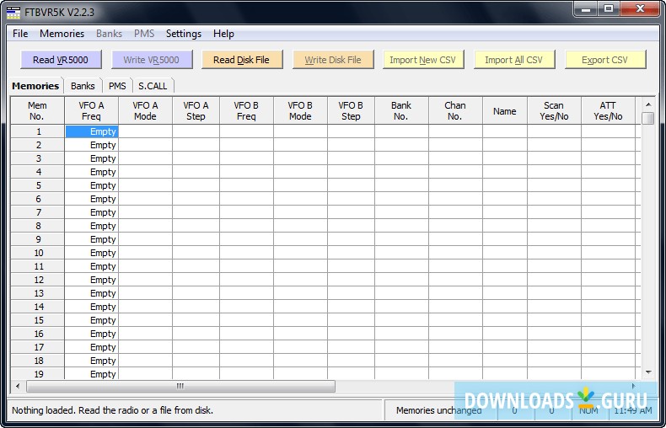Click the VFO A Mode cell in row 4

click(x=145, y=172)
